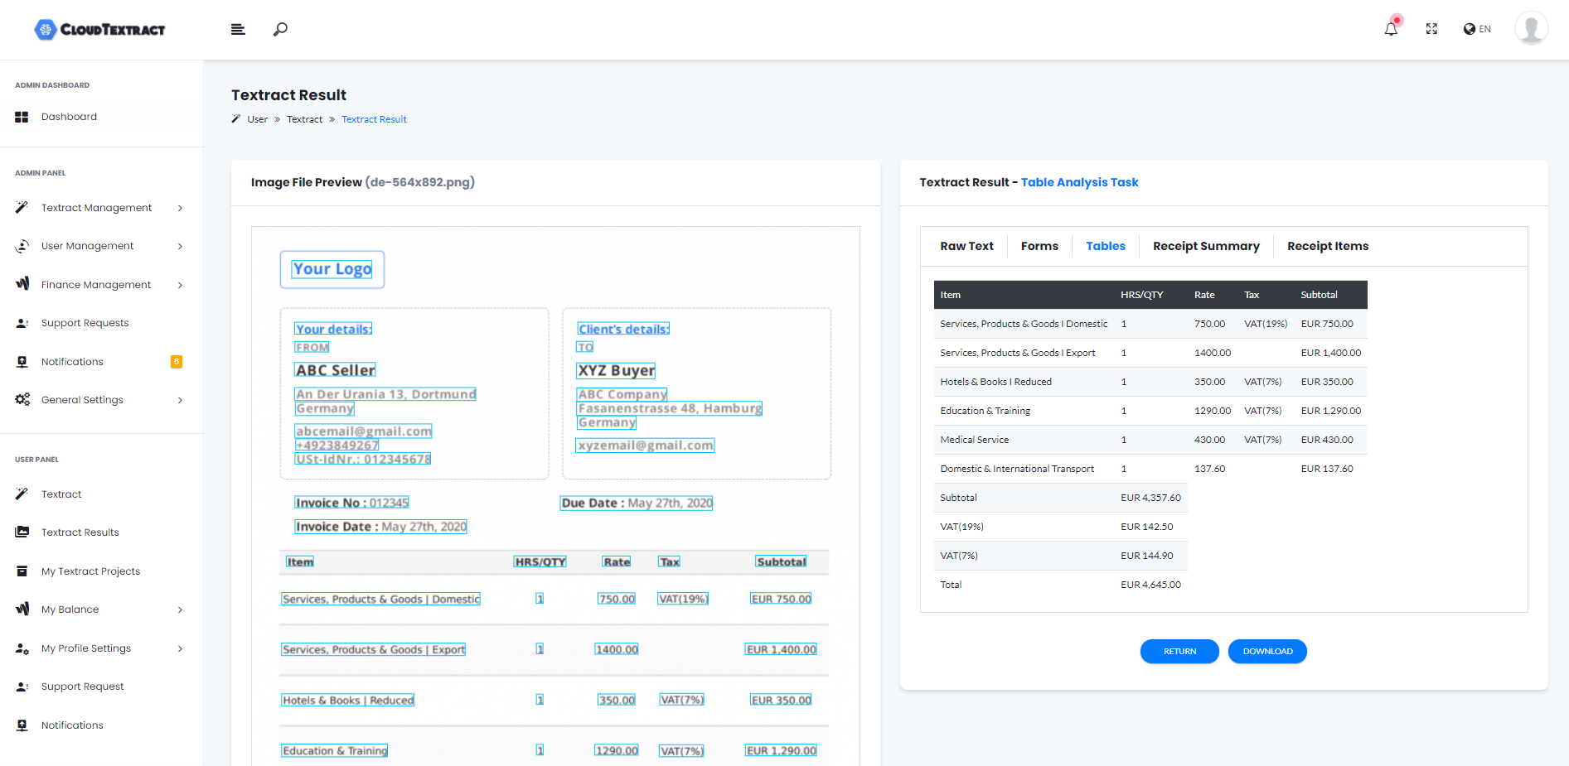Click the General Settings gears icon
The image size is (1569, 766).
(22, 400)
